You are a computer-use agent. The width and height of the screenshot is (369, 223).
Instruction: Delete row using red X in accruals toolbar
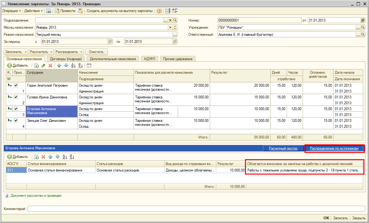50,65
